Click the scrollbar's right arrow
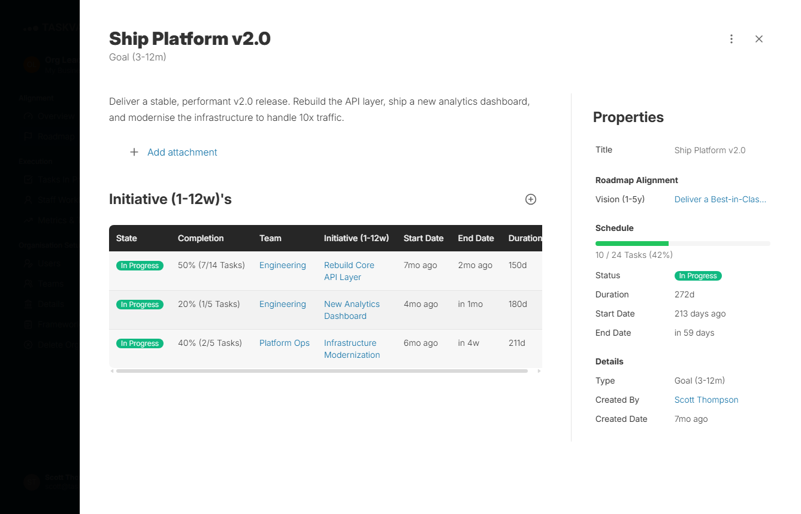This screenshot has width=801, height=514. (539, 371)
